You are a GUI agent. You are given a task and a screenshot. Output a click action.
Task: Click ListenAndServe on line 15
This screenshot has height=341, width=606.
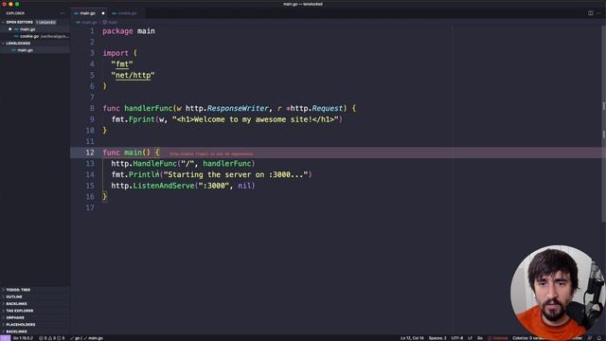164,186
